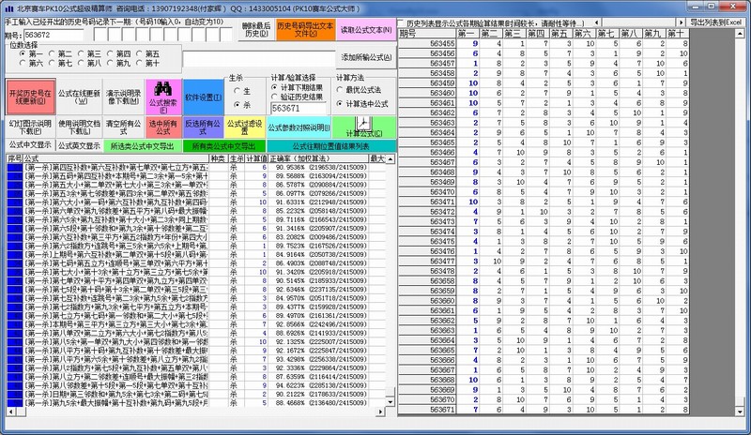Select the 第三 position radio button

click(82, 53)
